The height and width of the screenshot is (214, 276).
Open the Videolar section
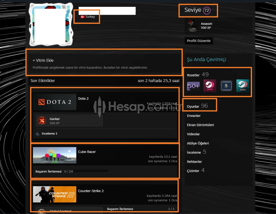(x=193, y=134)
